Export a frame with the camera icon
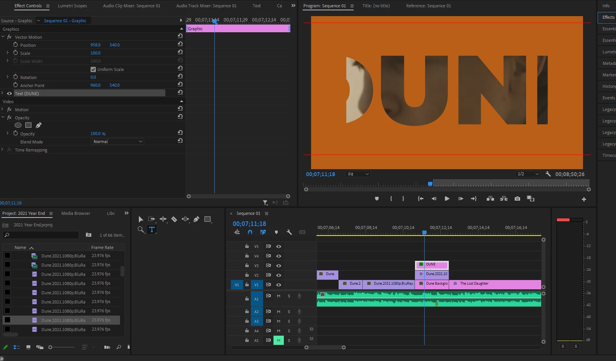Viewport: 616px width, 361px height. click(x=517, y=199)
